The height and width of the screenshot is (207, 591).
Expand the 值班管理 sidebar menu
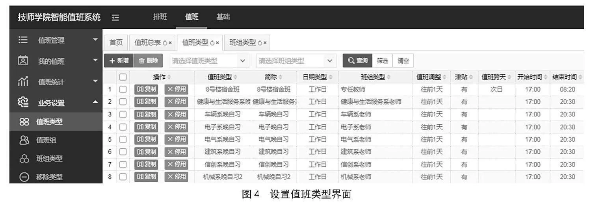point(56,40)
